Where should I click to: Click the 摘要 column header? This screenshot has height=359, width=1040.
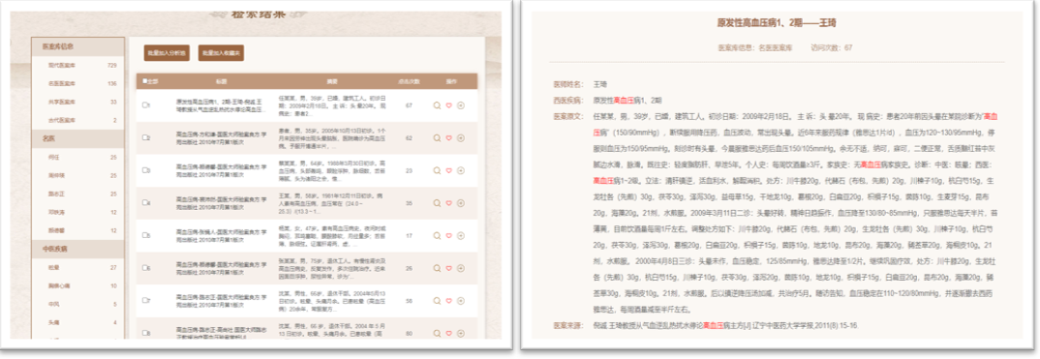click(332, 81)
